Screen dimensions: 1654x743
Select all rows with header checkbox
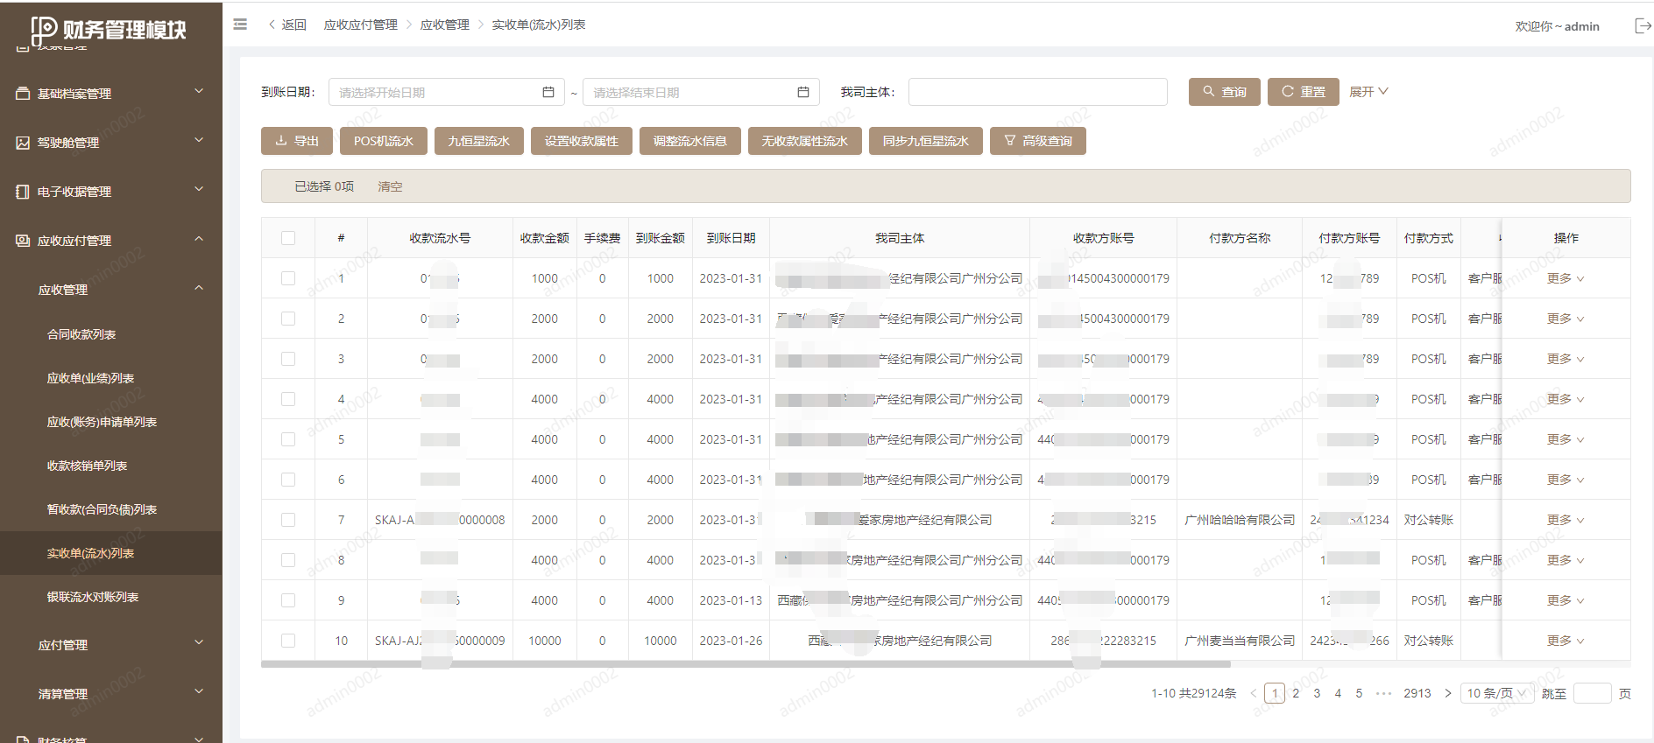point(288,238)
